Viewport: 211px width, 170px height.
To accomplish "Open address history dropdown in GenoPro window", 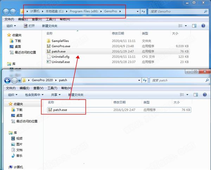I will (138, 12).
